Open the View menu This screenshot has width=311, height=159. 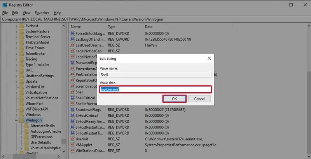(x=26, y=13)
